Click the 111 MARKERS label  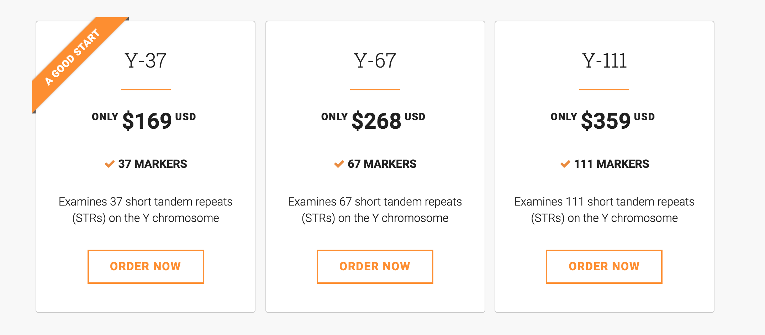click(612, 164)
